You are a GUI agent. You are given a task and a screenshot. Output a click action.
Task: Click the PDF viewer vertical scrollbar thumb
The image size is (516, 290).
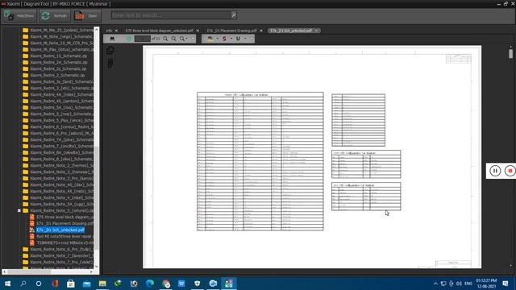(x=510, y=54)
